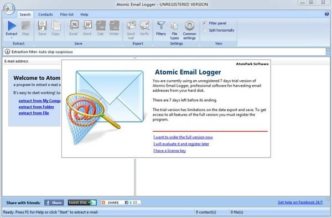Click the Extraction filter: Auto skip suspicious text
This screenshot has height=218, width=332.
pos(42,52)
